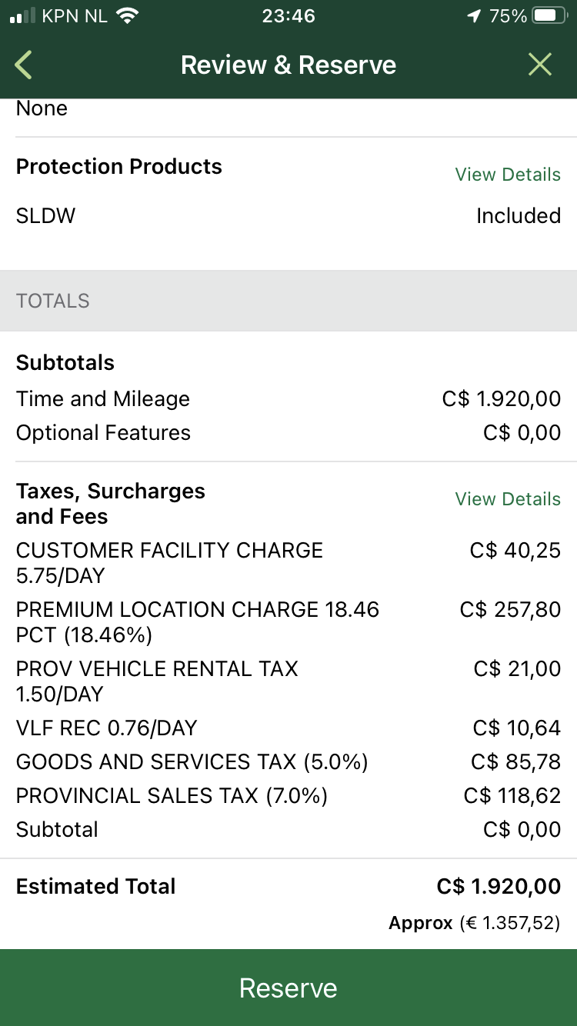Tap the Provincial Sales Tax line
Screen dimensions: 577x1026
(288, 795)
